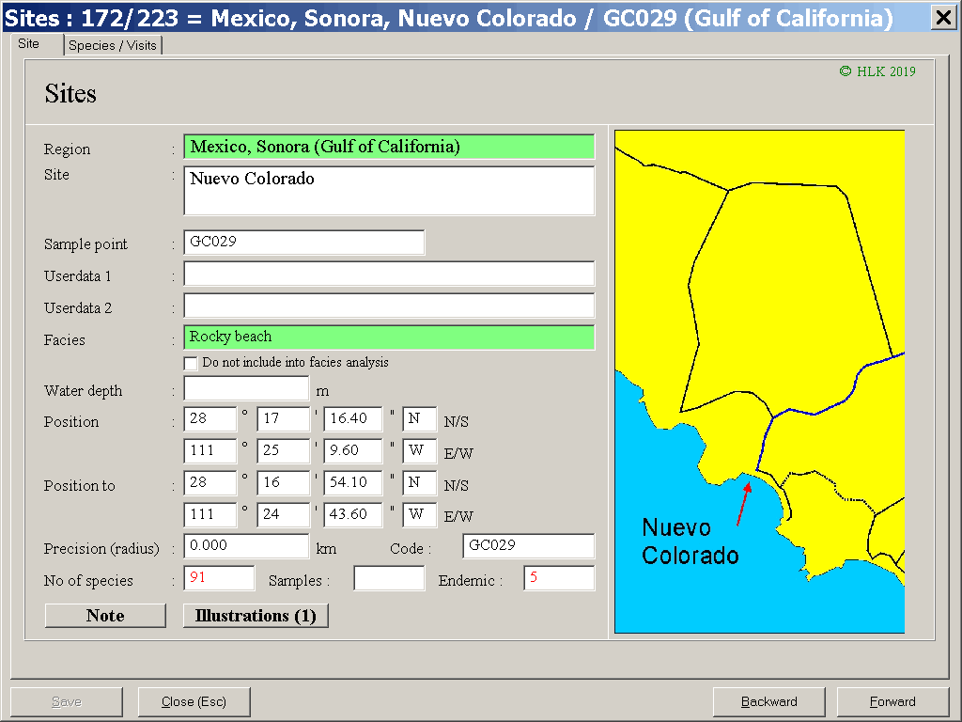Focus the Userdata 2 input field
The image size is (962, 722).
[x=389, y=306]
